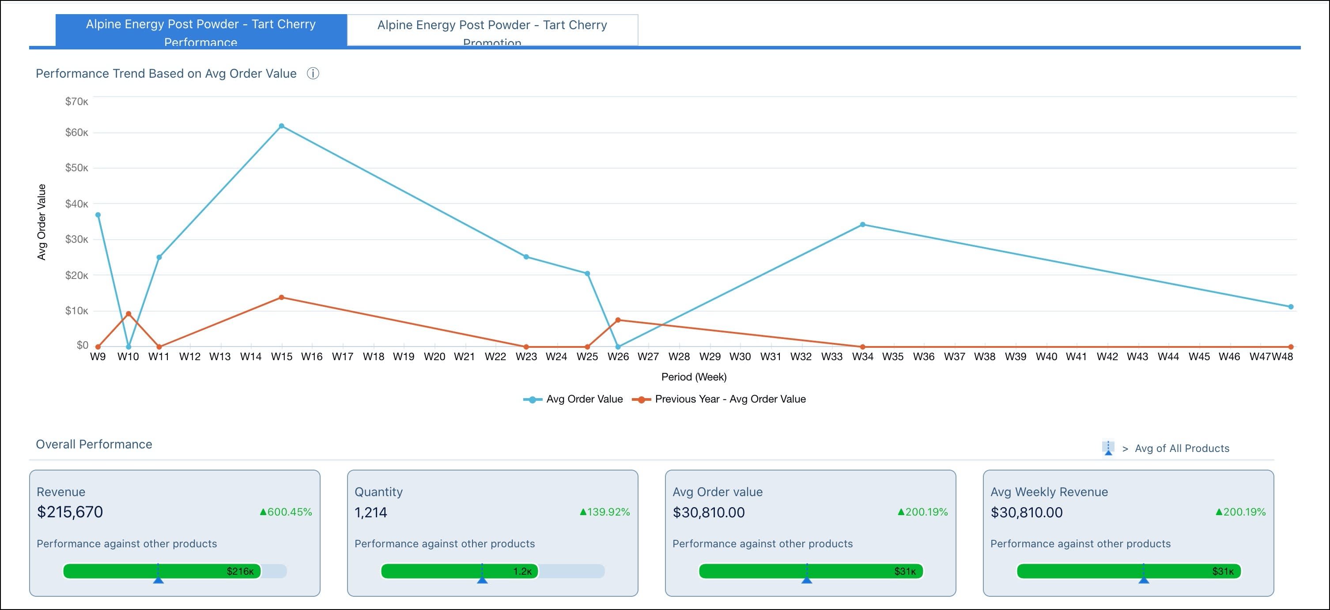Switch to the Tart Cherry Promotion tab
1330x610 pixels.
click(492, 30)
